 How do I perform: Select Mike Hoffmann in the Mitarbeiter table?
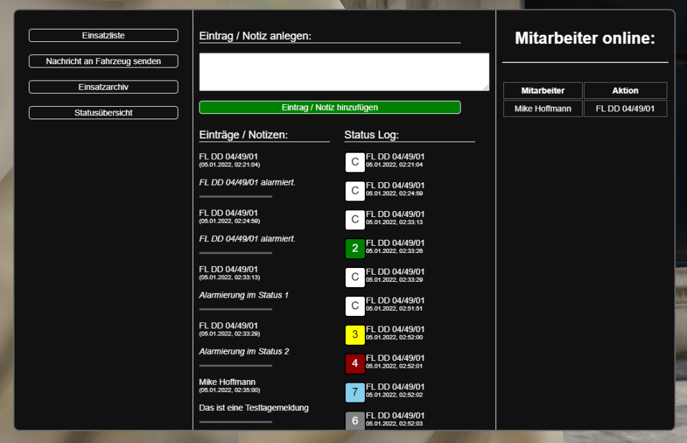tap(543, 109)
